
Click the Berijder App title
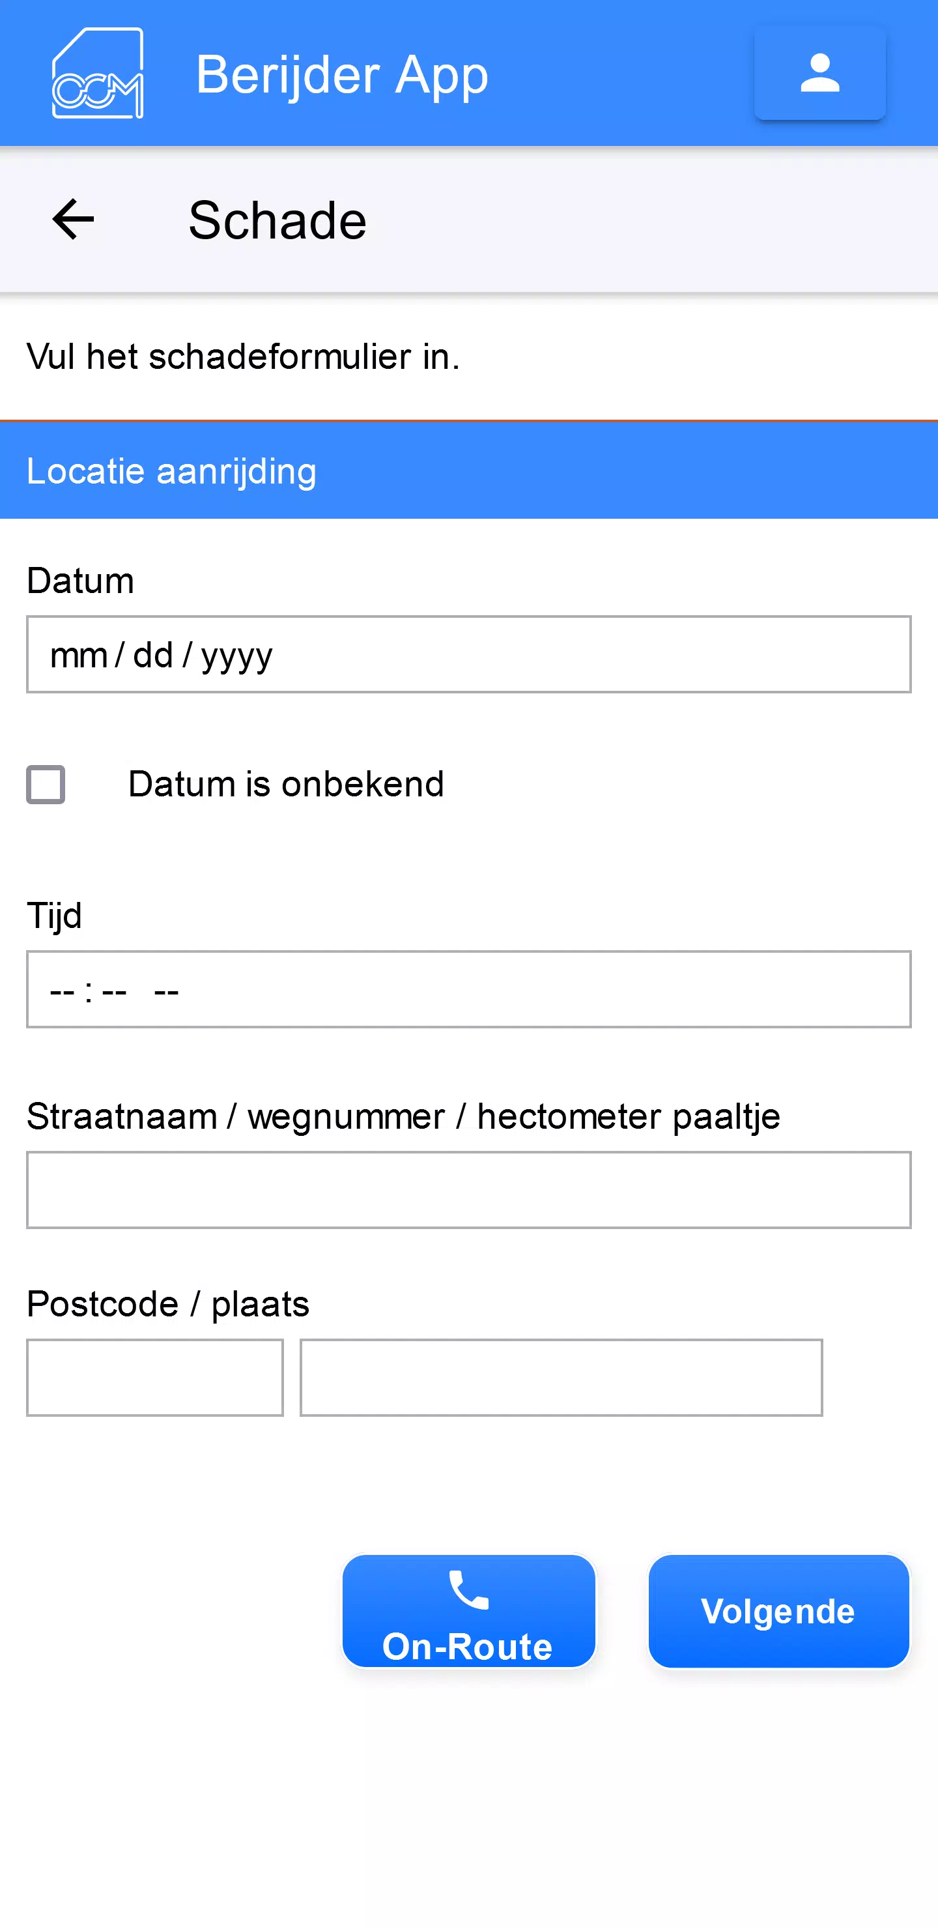[342, 72]
